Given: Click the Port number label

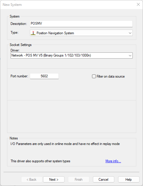Looking at the screenshot, I should pyautogui.click(x=19, y=76).
